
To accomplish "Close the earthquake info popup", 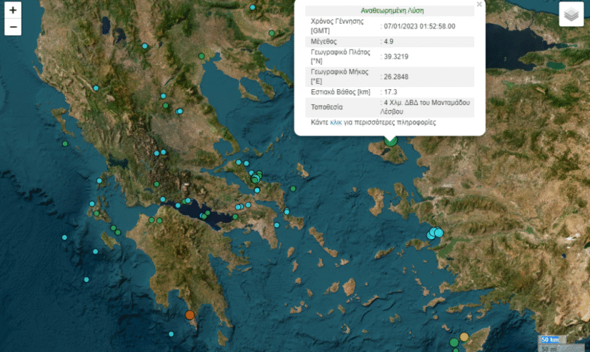I will coord(479,4).
